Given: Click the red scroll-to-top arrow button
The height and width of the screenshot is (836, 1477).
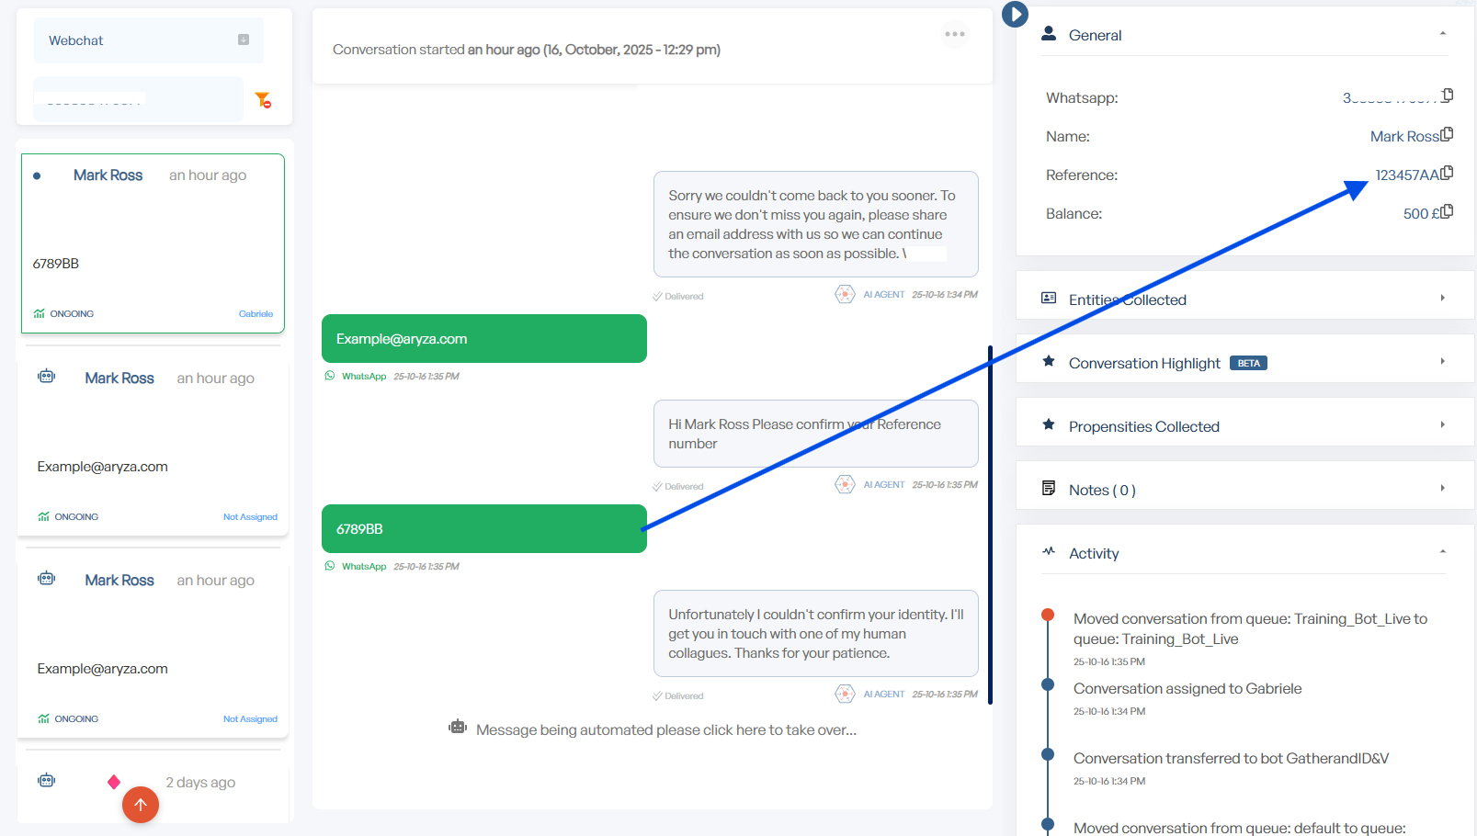Looking at the screenshot, I should tap(141, 805).
